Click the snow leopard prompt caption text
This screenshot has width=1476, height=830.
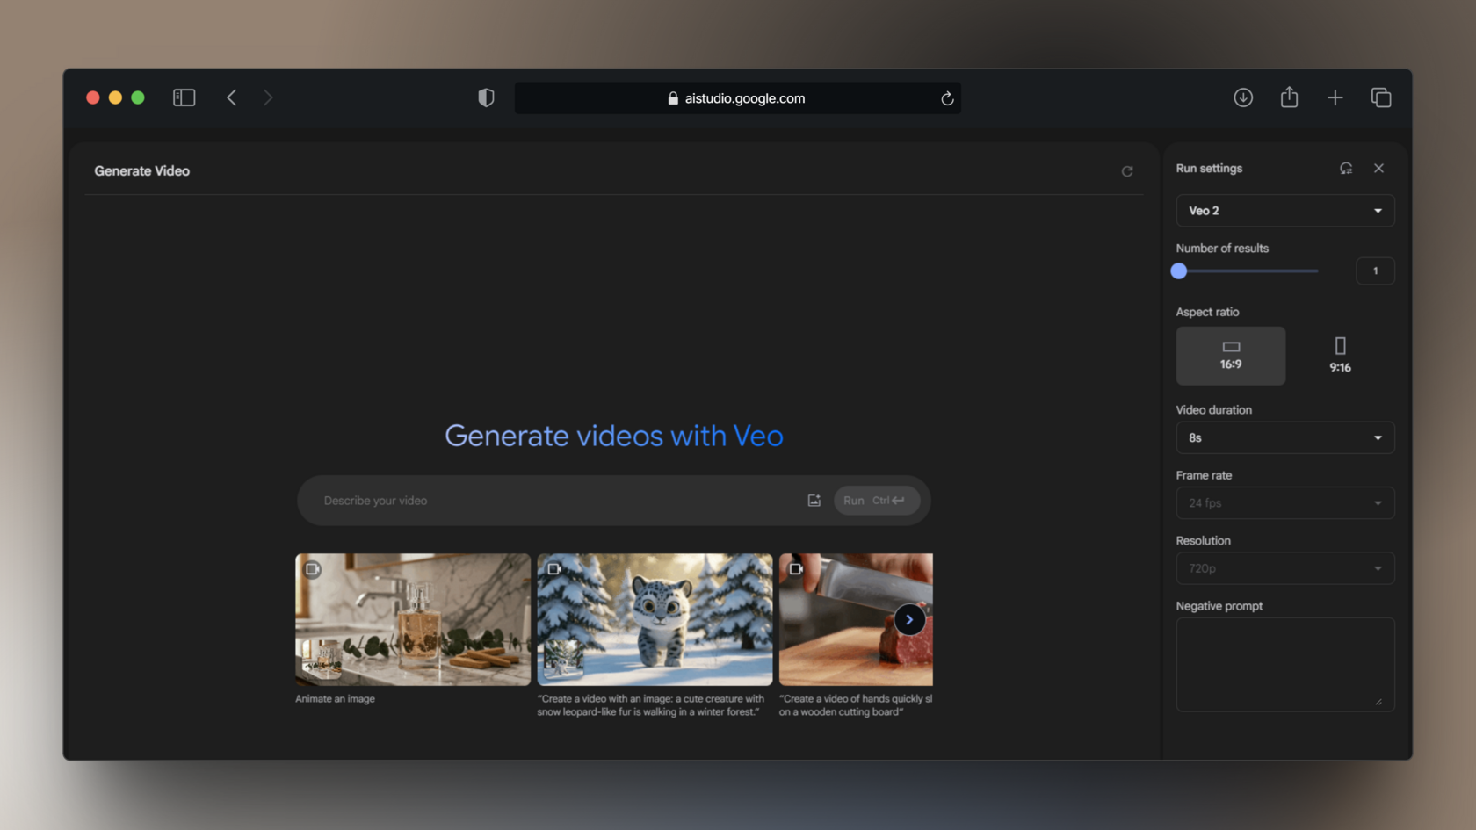click(650, 705)
